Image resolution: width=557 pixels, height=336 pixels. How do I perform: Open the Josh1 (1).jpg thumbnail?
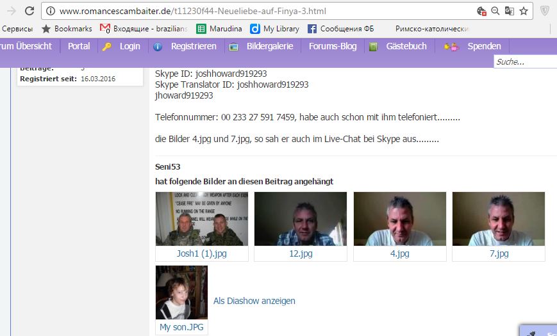[x=202, y=219]
